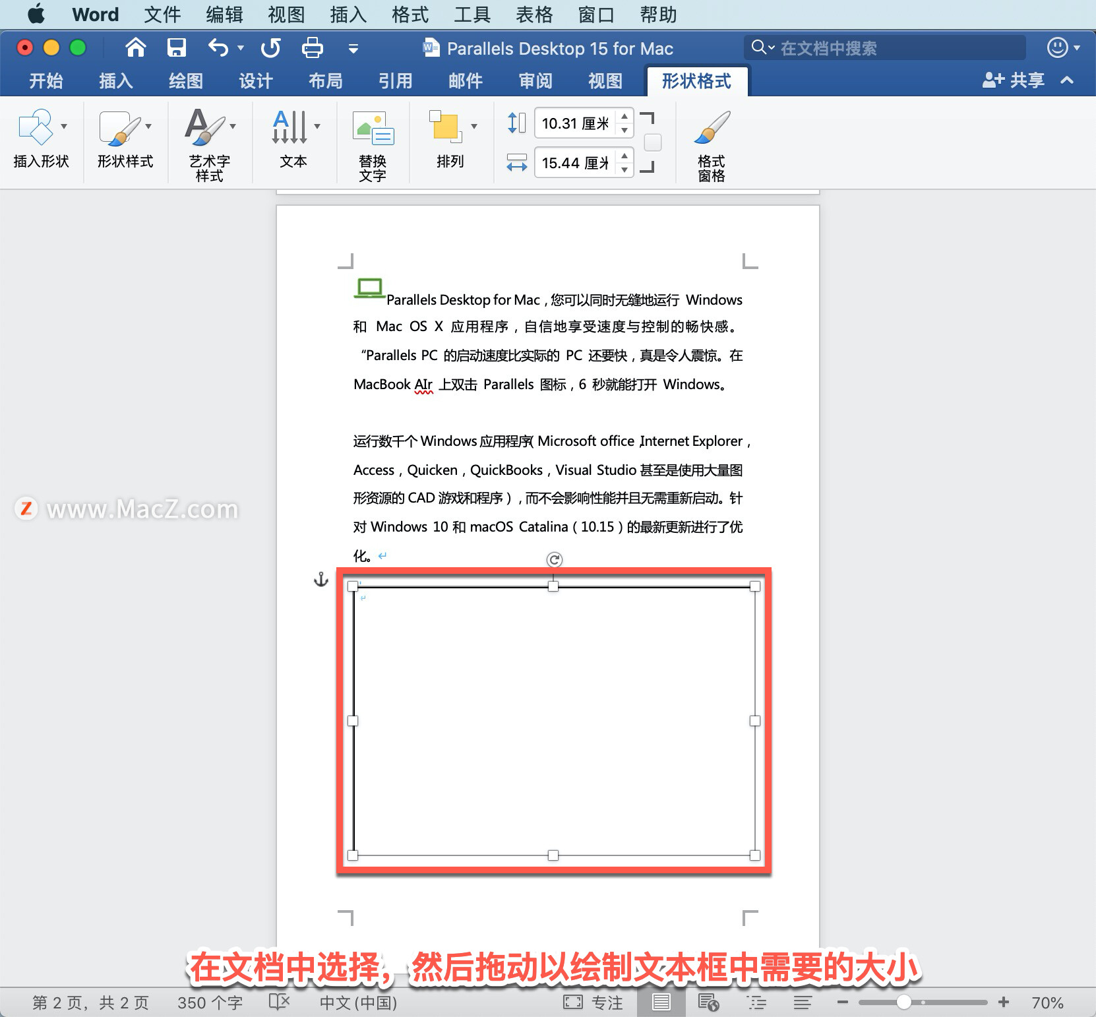Click the 插入形状 shapes icon
Screen dimensions: 1096x1017
(x=36, y=127)
